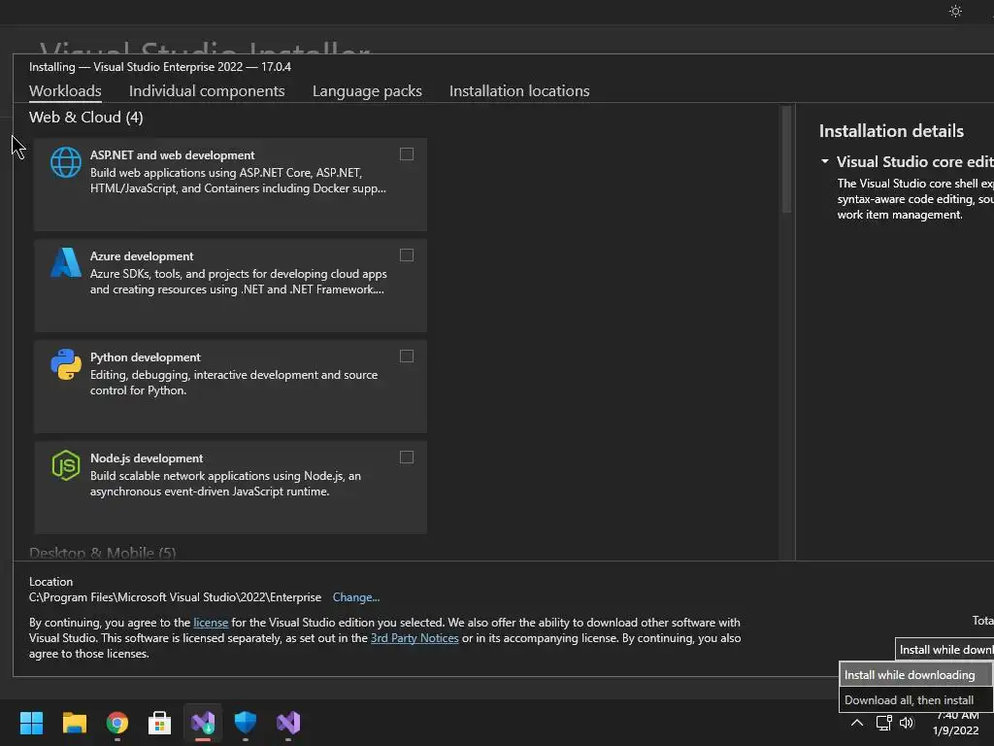994x746 pixels.
Task: Select the Azure development card title
Action: pyautogui.click(x=142, y=256)
